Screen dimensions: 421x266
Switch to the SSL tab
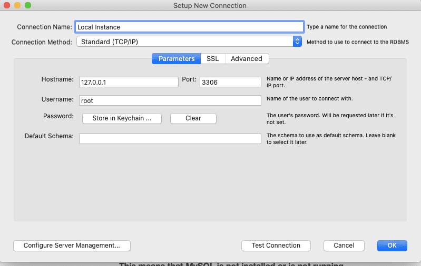213,59
